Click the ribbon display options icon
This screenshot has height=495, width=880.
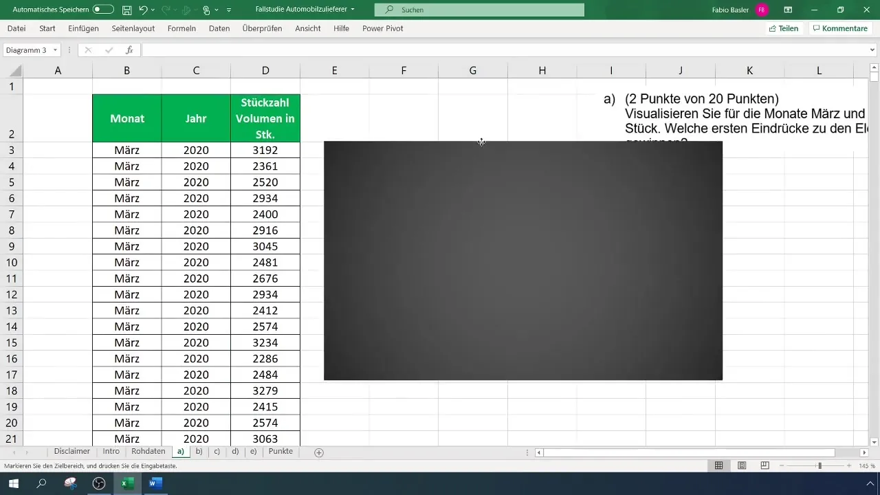tap(788, 10)
